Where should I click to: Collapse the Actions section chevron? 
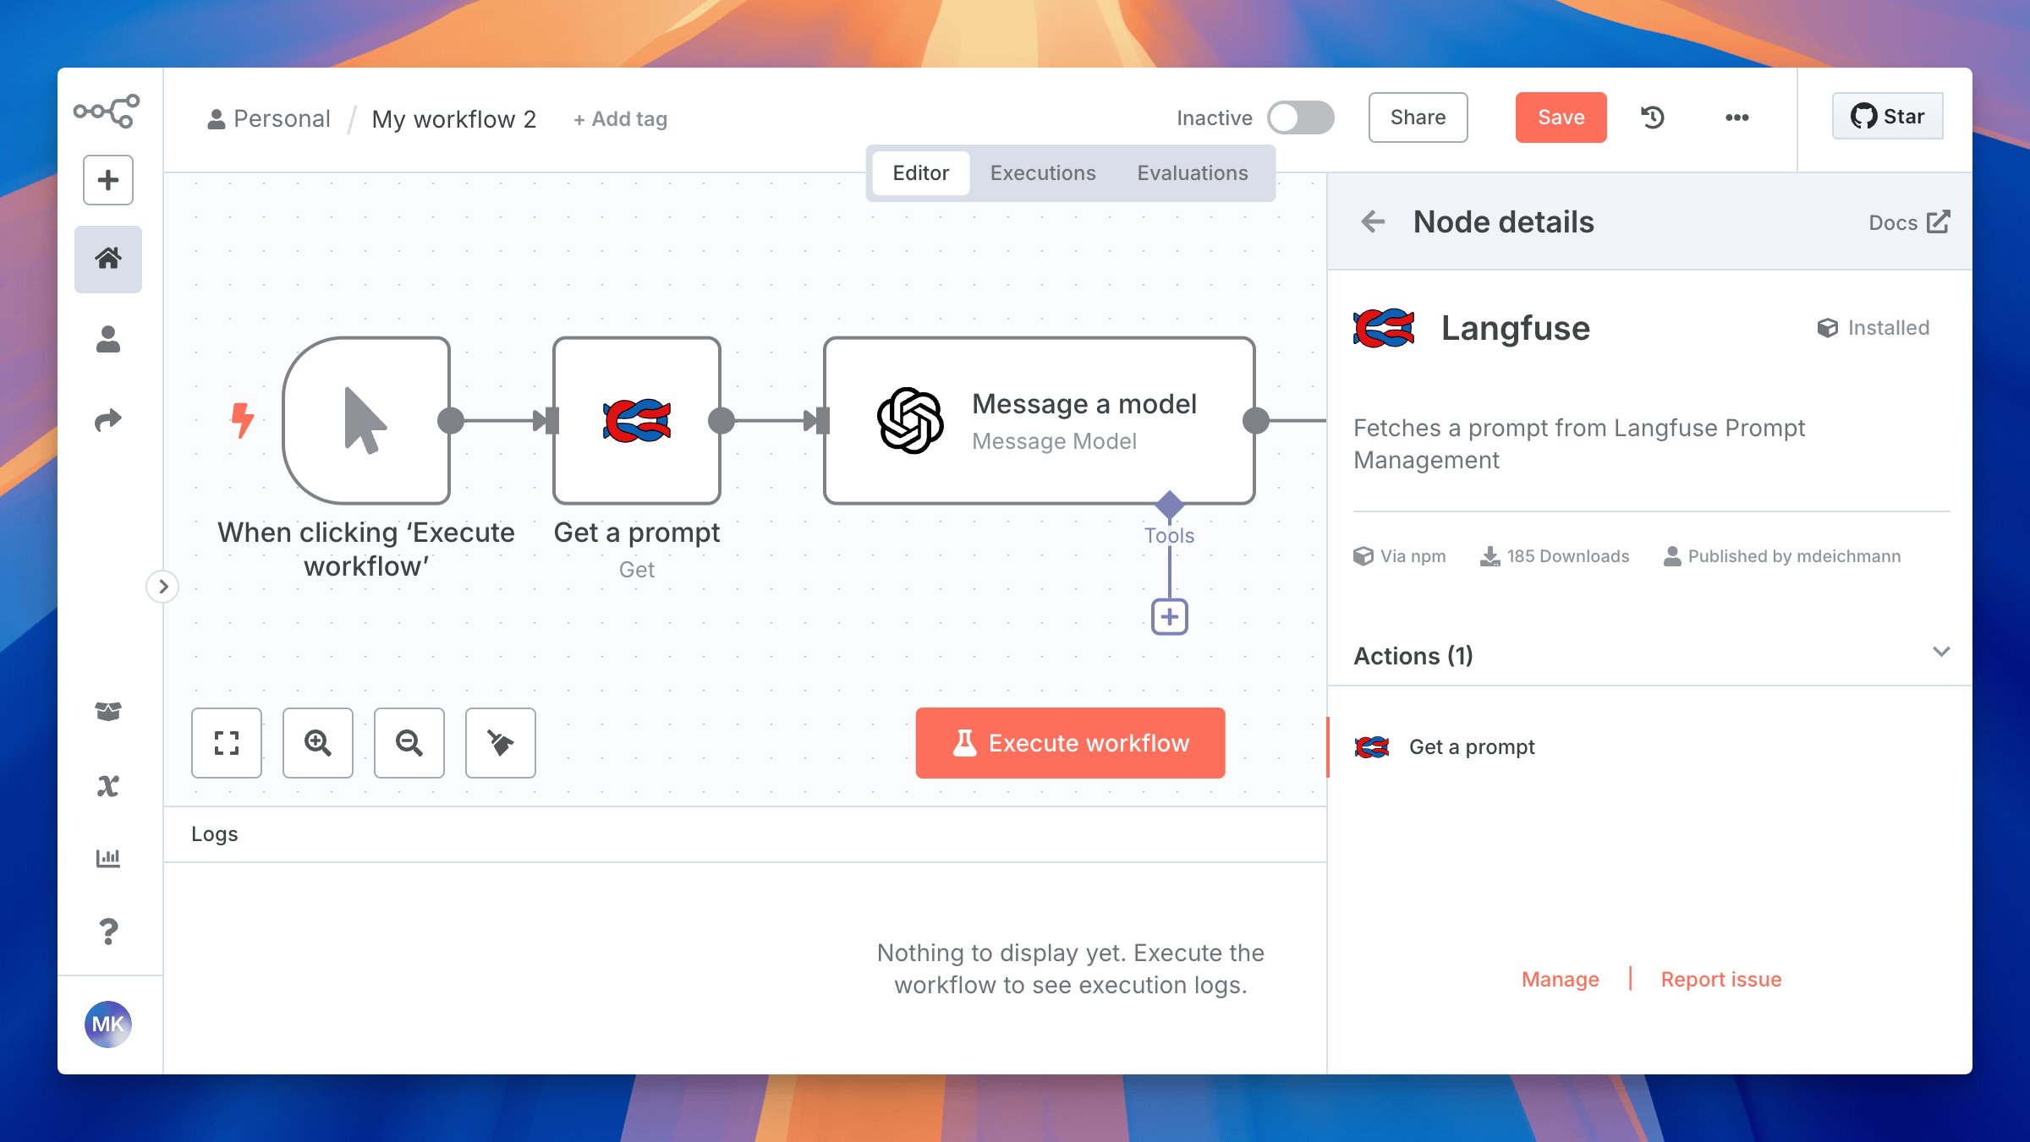click(1941, 652)
